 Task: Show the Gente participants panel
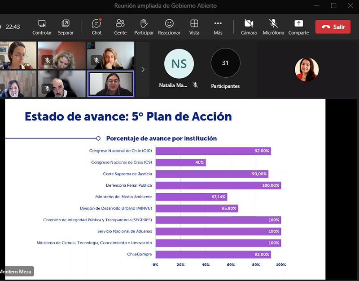120,27
